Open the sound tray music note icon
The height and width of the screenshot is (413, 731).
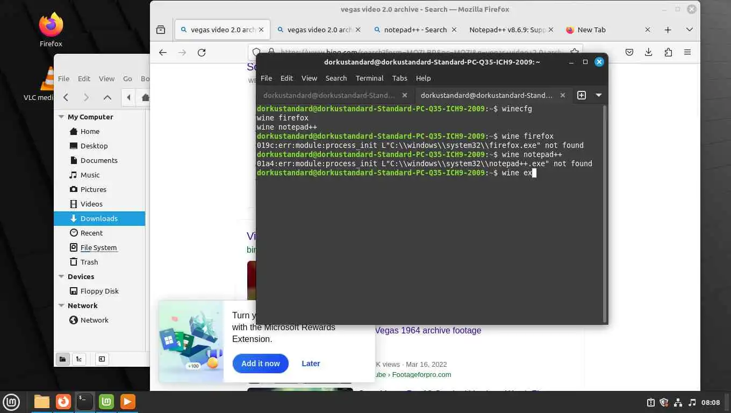(x=692, y=402)
